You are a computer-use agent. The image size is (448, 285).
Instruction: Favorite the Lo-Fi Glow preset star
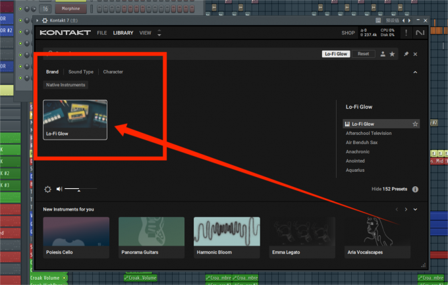coord(415,124)
